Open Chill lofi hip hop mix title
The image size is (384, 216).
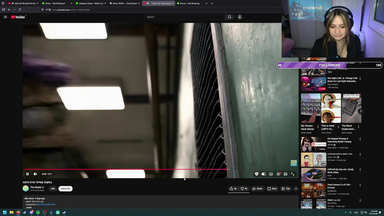tap(340, 171)
